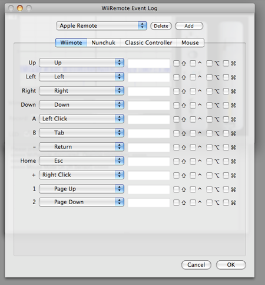Click the Delete profile button
Screen dimensions: 265x285
pos(161,26)
